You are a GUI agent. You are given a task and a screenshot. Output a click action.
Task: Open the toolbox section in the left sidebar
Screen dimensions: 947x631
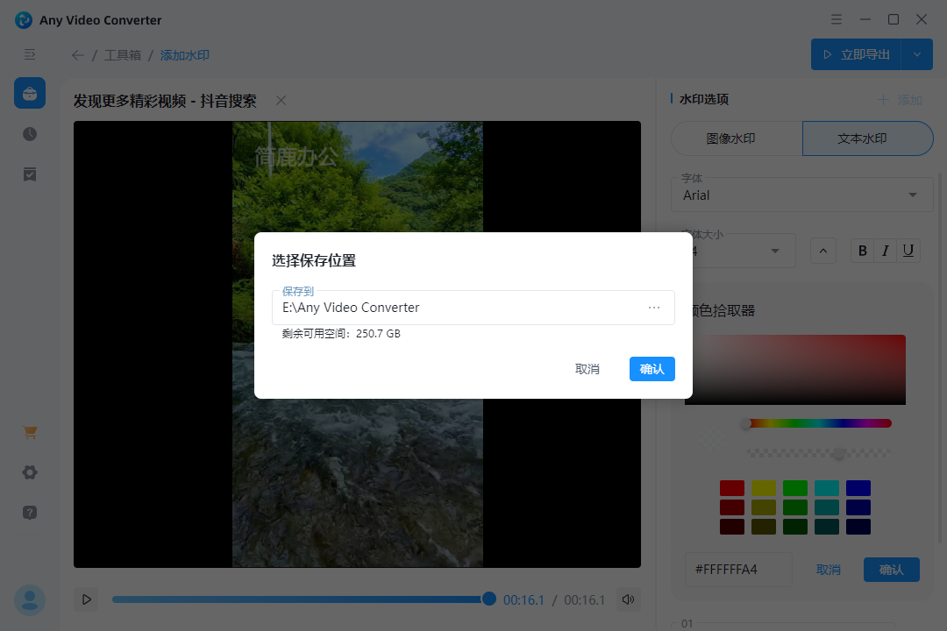tap(29, 92)
